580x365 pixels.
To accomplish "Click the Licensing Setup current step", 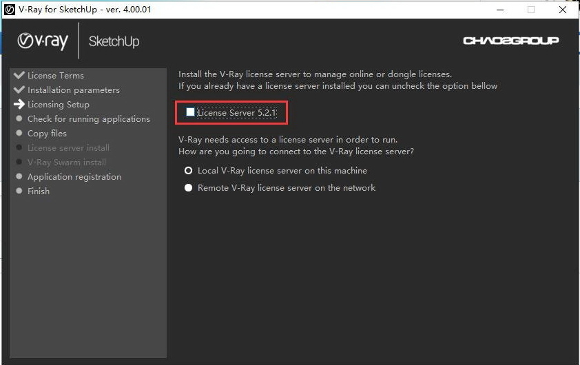I will (59, 104).
